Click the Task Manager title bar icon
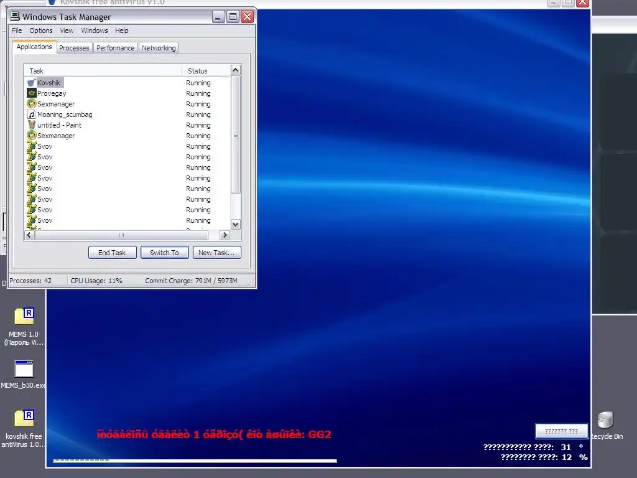Image resolution: width=637 pixels, height=478 pixels. coord(15,17)
